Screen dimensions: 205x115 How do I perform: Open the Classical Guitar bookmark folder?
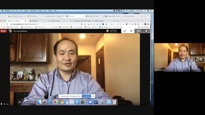pos(13,27)
